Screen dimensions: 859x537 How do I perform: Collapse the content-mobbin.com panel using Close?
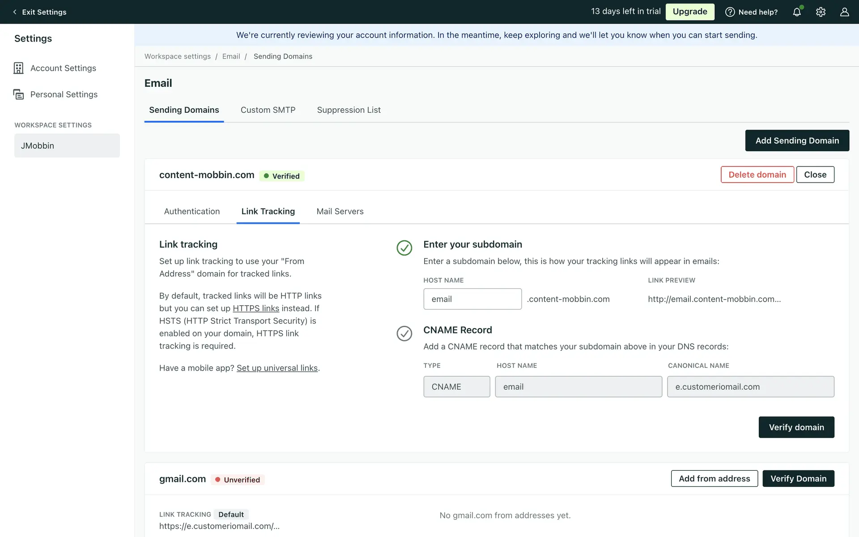[x=815, y=175]
